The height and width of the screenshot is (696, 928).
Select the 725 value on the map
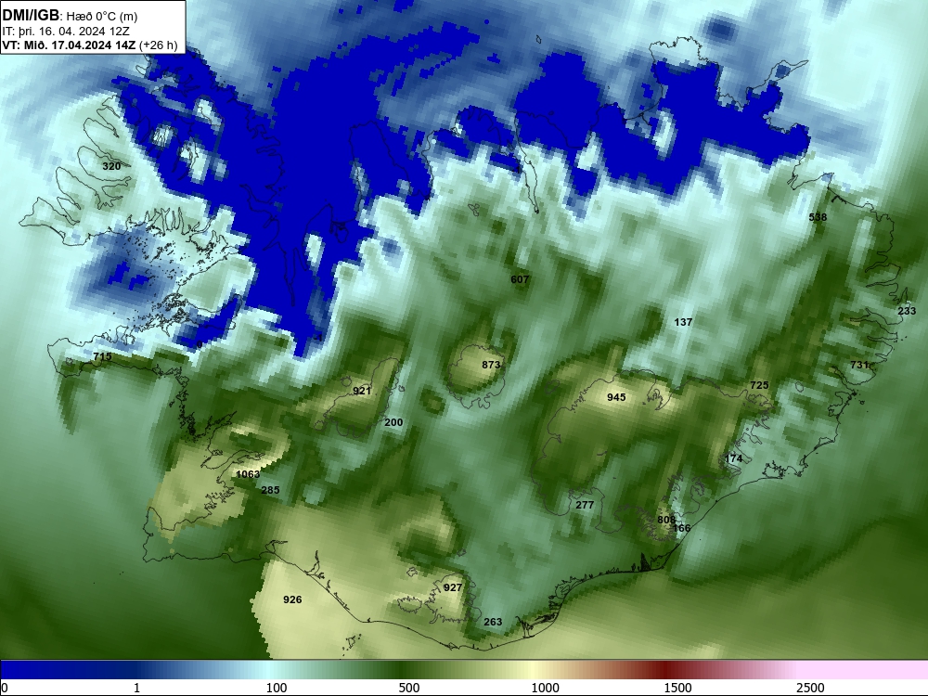[759, 385]
